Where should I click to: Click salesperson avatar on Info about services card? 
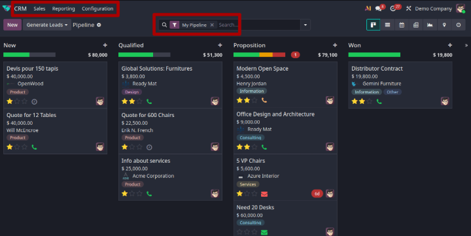(215, 194)
